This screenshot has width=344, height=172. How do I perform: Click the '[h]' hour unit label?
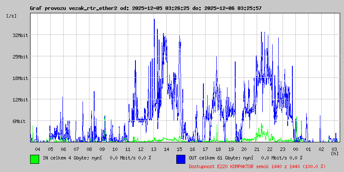point(335,153)
